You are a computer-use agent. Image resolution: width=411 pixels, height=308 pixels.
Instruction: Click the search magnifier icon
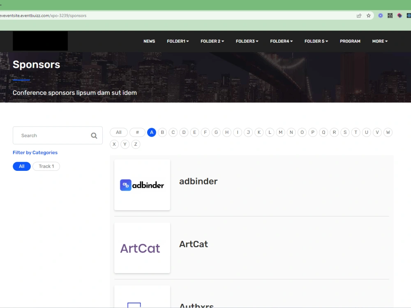coord(94,136)
